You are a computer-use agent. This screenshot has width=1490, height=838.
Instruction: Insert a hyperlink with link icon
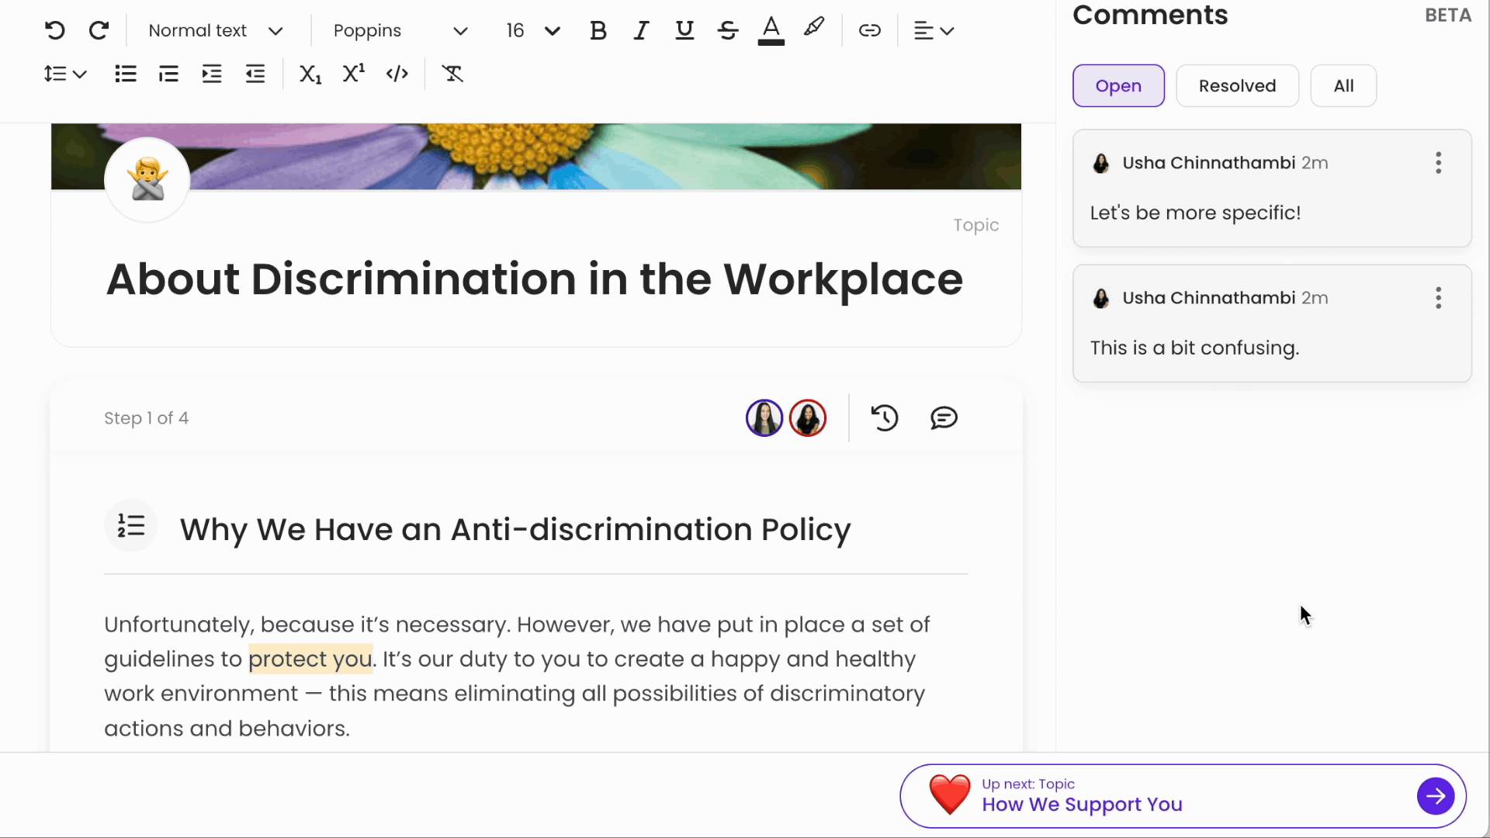[869, 30]
